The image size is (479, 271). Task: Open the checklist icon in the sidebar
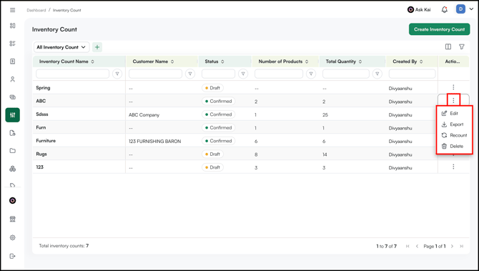[x=13, y=44]
